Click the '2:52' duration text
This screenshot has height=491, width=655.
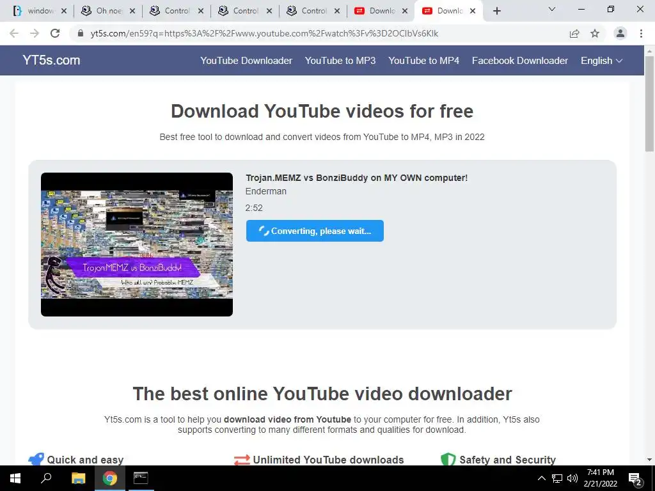pos(253,208)
